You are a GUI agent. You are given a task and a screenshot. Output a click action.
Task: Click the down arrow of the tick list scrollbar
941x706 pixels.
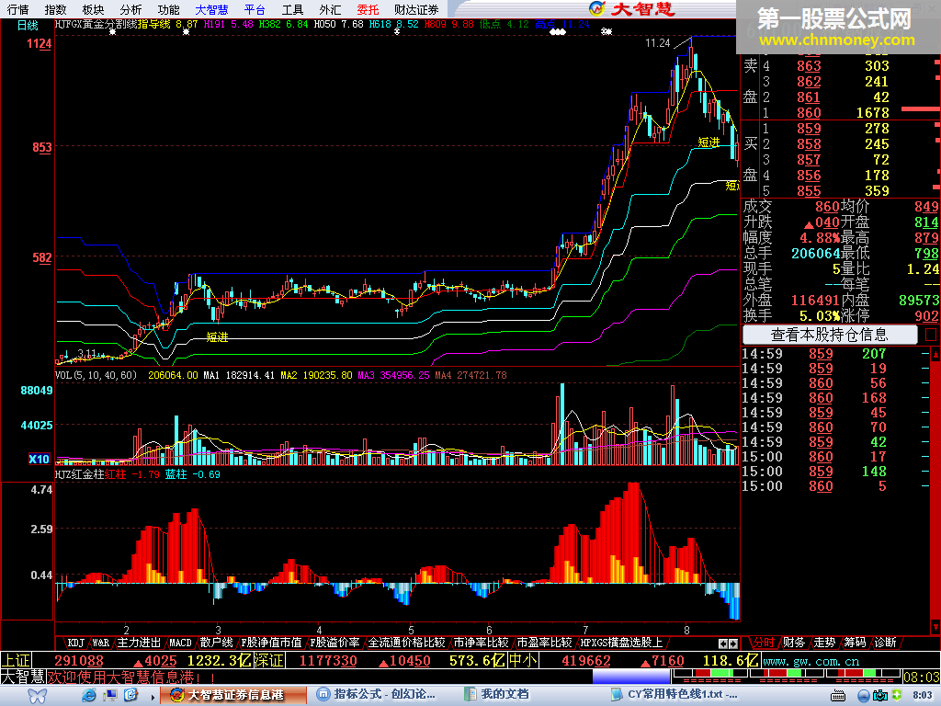935,627
